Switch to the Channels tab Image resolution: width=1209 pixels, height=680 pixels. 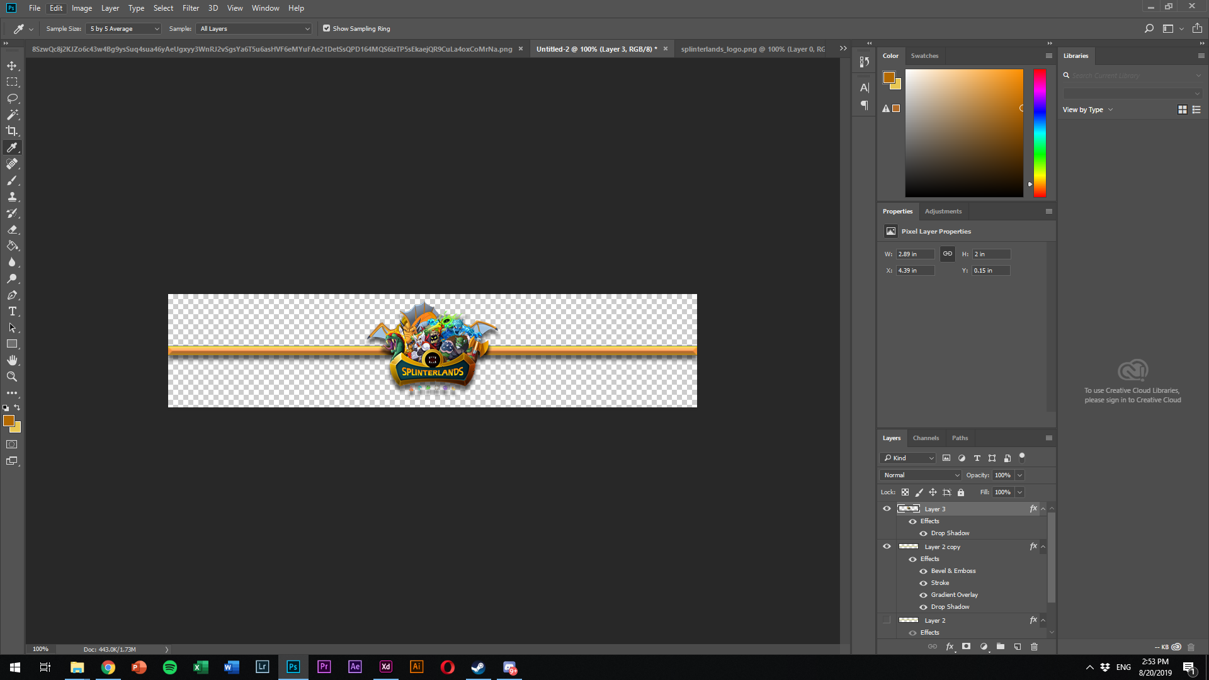pyautogui.click(x=926, y=438)
